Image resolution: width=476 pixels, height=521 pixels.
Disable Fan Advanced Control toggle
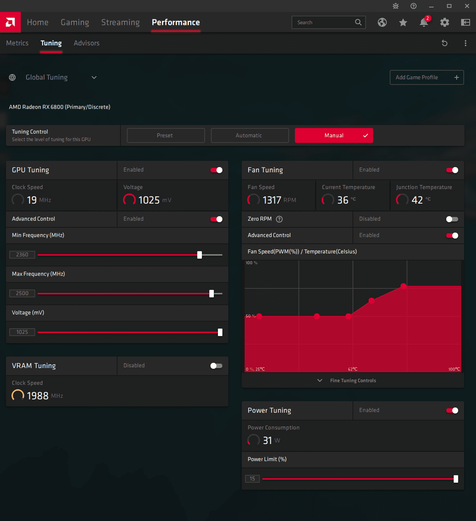(452, 236)
